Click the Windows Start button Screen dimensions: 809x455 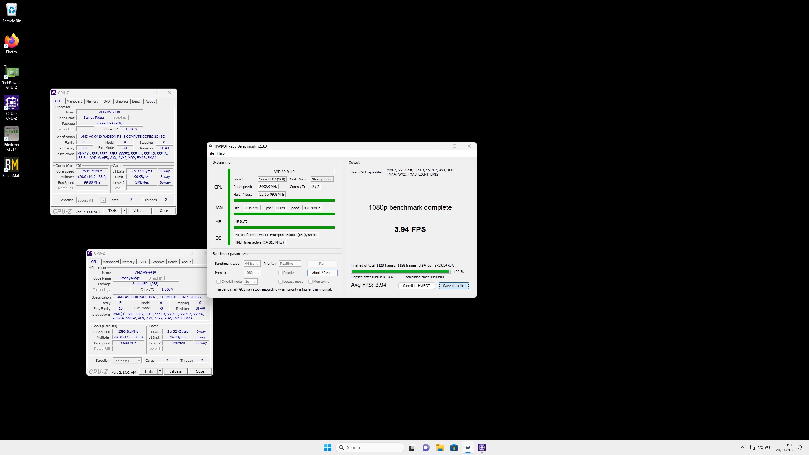pyautogui.click(x=327, y=447)
